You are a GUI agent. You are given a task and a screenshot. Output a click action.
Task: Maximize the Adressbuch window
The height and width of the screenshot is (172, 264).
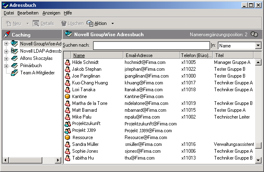coord(251,5)
